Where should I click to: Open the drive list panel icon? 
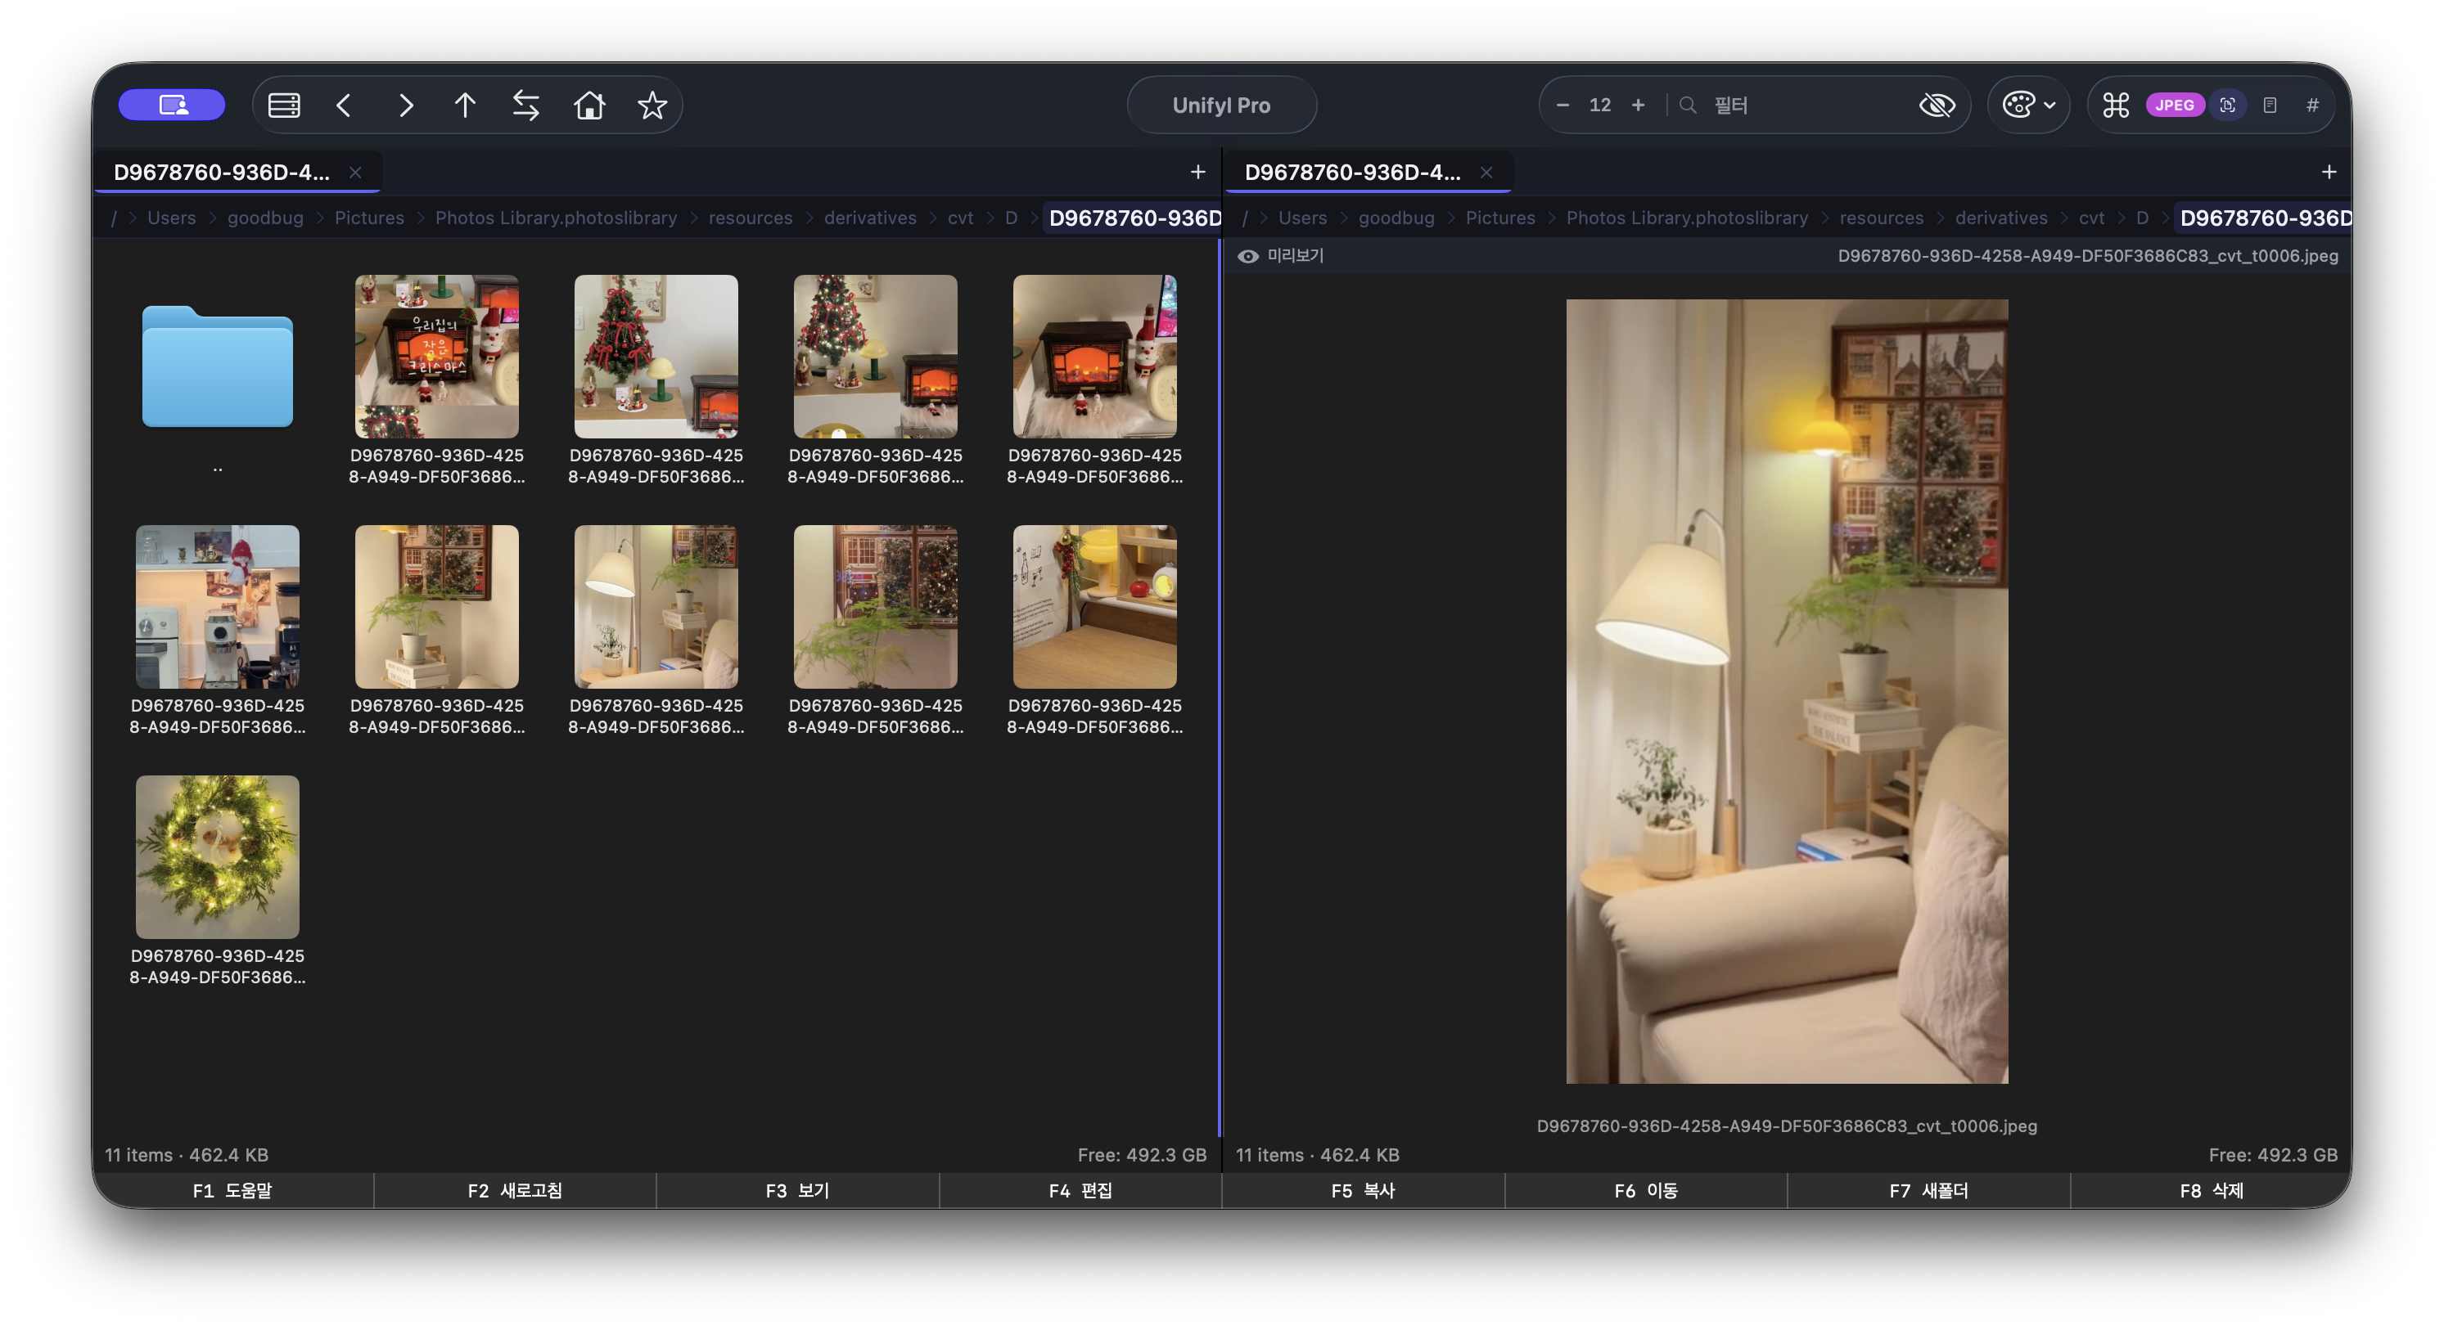[284, 106]
